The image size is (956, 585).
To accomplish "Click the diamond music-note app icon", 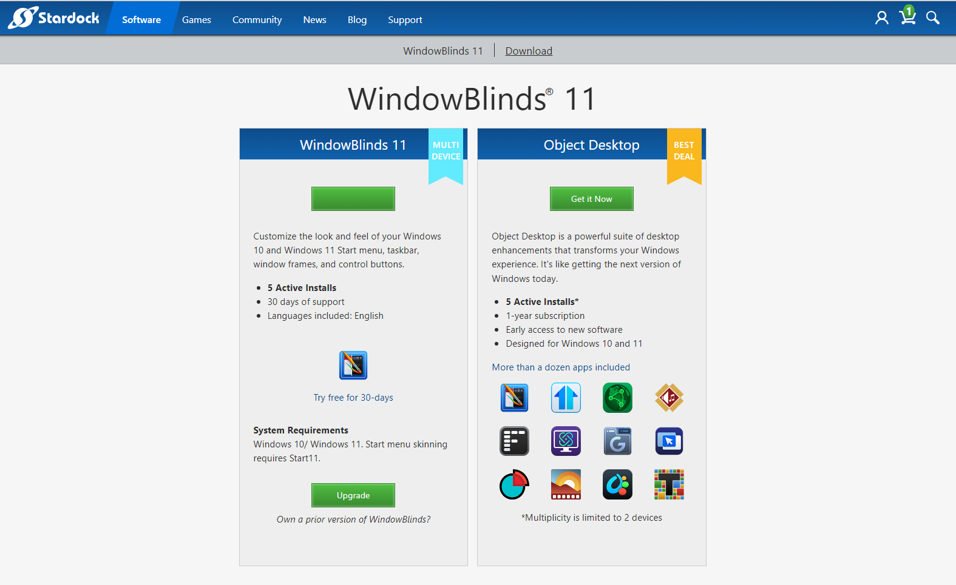I will [x=670, y=398].
